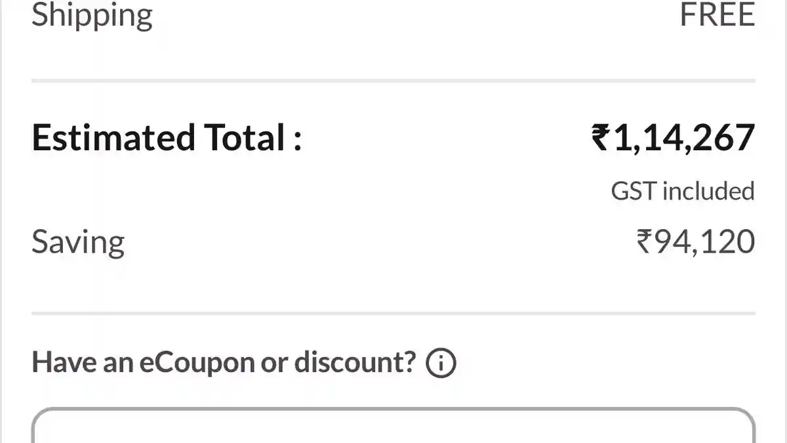Click the divider line below Shipping
The width and height of the screenshot is (787, 443).
coord(393,80)
